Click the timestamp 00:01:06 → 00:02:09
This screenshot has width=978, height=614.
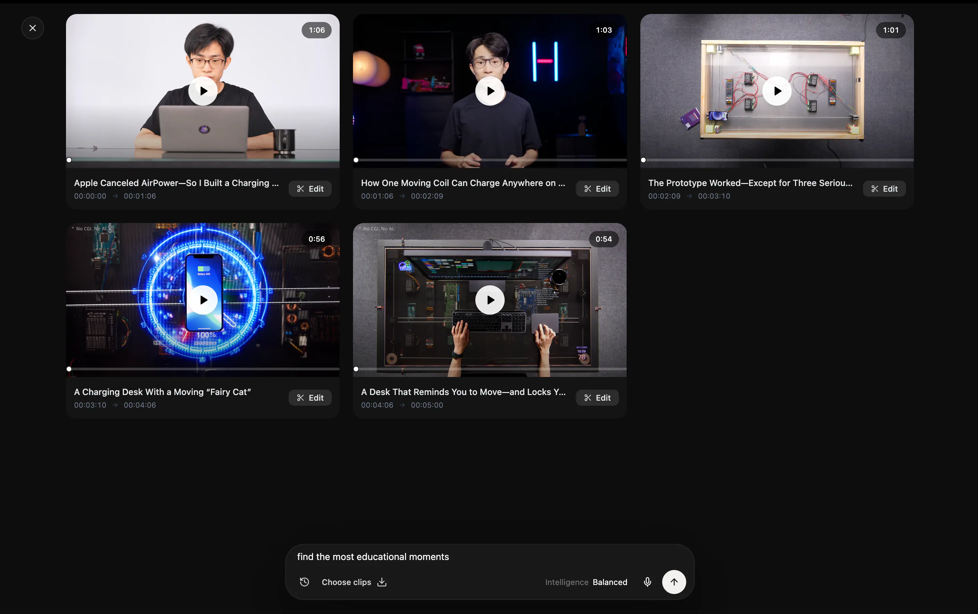[x=402, y=196]
